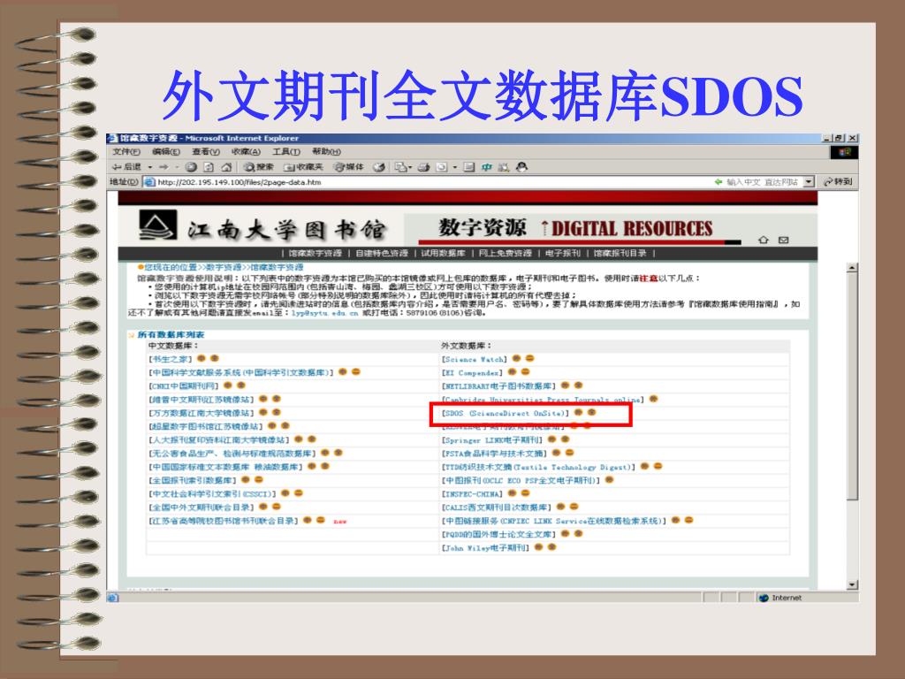The image size is (905, 679).
Task: Switch to 自建特色资源 nav tab
Action: (x=382, y=253)
